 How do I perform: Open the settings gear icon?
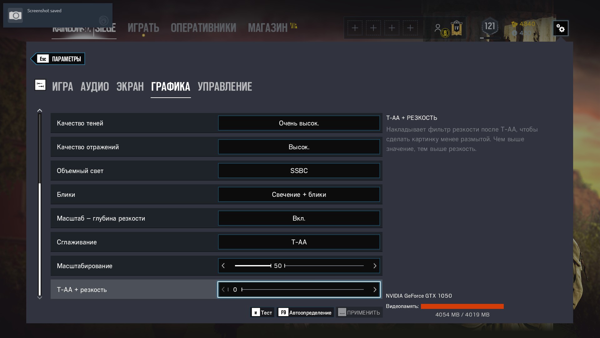tap(561, 28)
